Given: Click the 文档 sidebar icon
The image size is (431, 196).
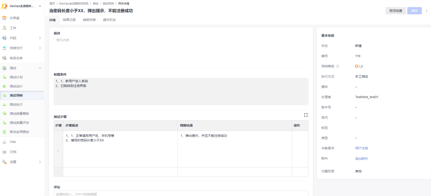Looking at the screenshot, I should [4, 151].
